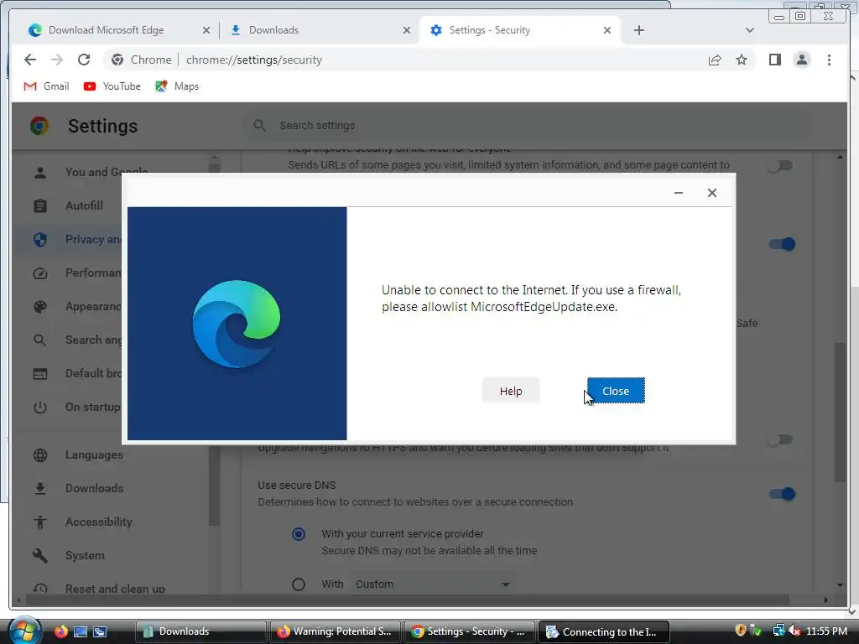Open YouTube bookmark
This screenshot has width=859, height=644.
point(112,86)
